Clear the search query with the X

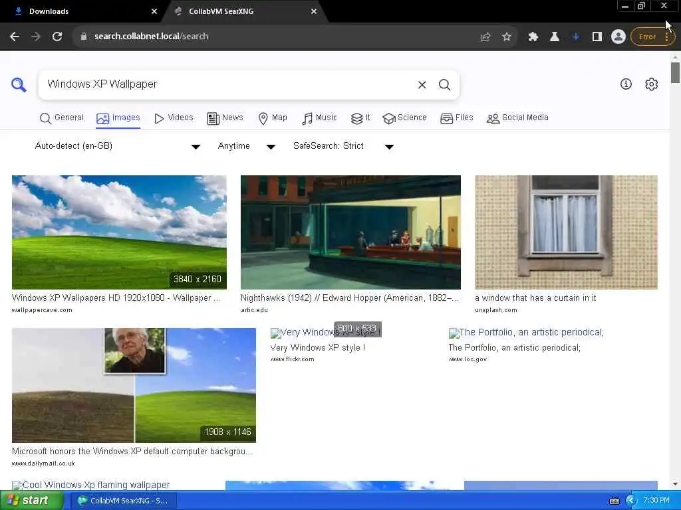pyautogui.click(x=422, y=84)
